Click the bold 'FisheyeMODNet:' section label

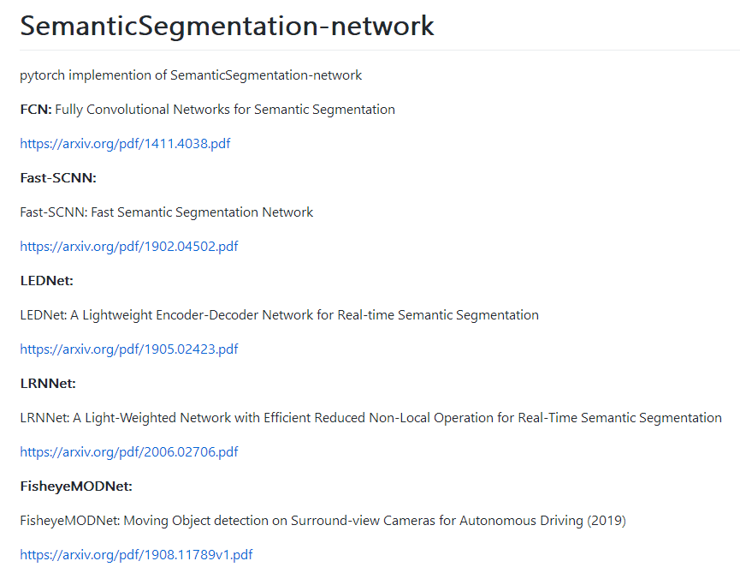pyautogui.click(x=76, y=486)
